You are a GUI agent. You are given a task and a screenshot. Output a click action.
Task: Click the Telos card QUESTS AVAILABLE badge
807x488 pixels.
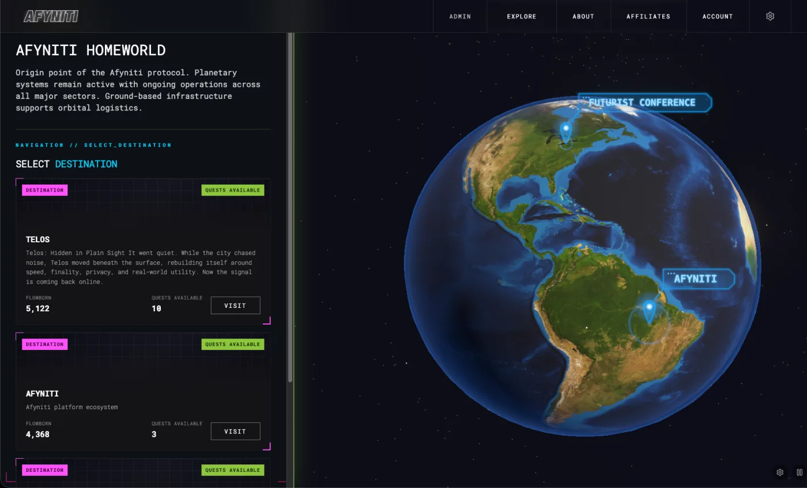tap(233, 190)
